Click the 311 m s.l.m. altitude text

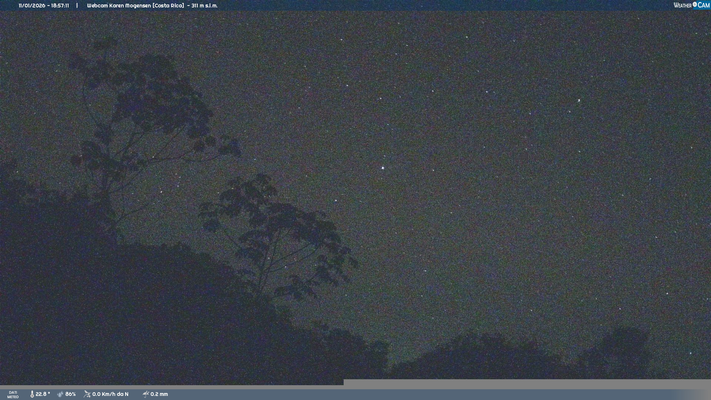tap(204, 6)
